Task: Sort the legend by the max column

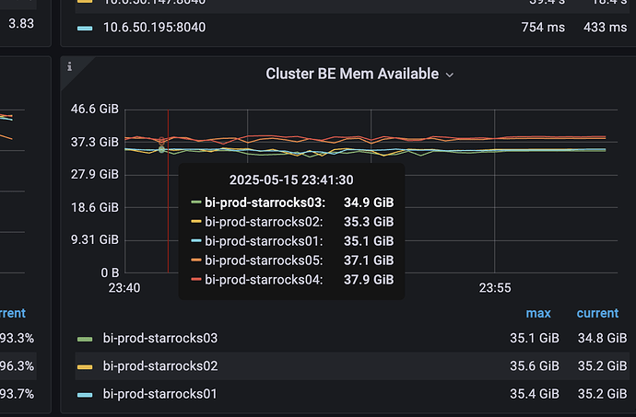Action: pos(538,313)
